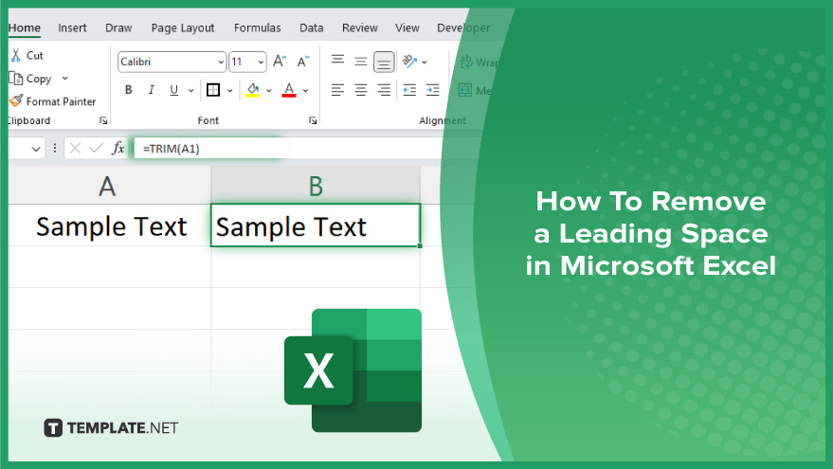Open the Insert Function fx dialog
833x469 pixels.
pos(118,148)
